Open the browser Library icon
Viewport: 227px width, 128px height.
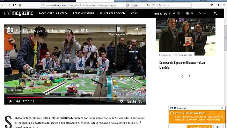(x=212, y=5)
